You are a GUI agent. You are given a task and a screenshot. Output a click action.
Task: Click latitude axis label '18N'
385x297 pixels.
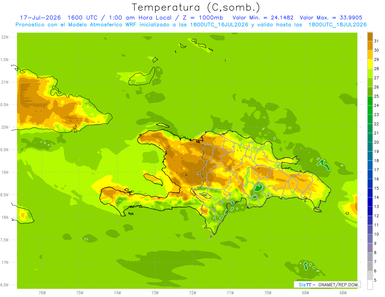(x=5, y=218)
